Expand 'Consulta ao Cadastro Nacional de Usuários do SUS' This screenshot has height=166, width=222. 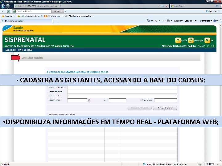click(x=77, y=72)
